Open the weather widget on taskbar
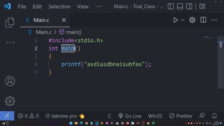This screenshot has width=224, height=126. pos(6,123)
